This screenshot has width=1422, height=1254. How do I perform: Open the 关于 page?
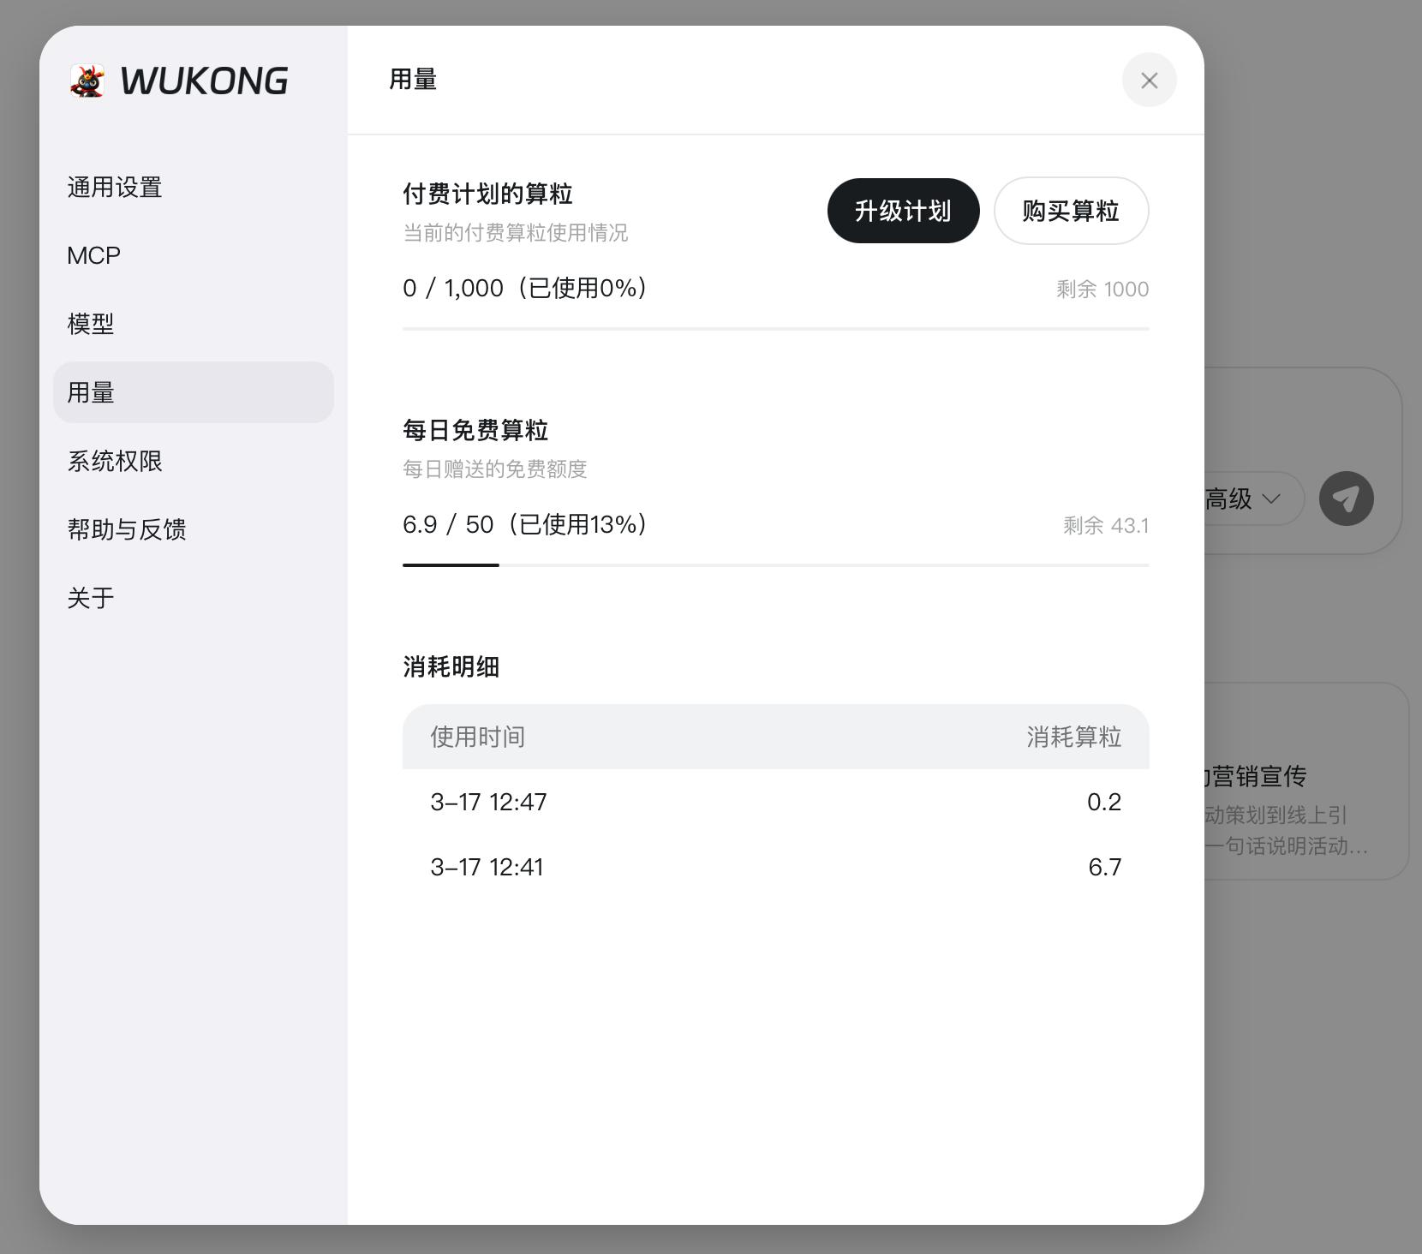[x=91, y=598]
